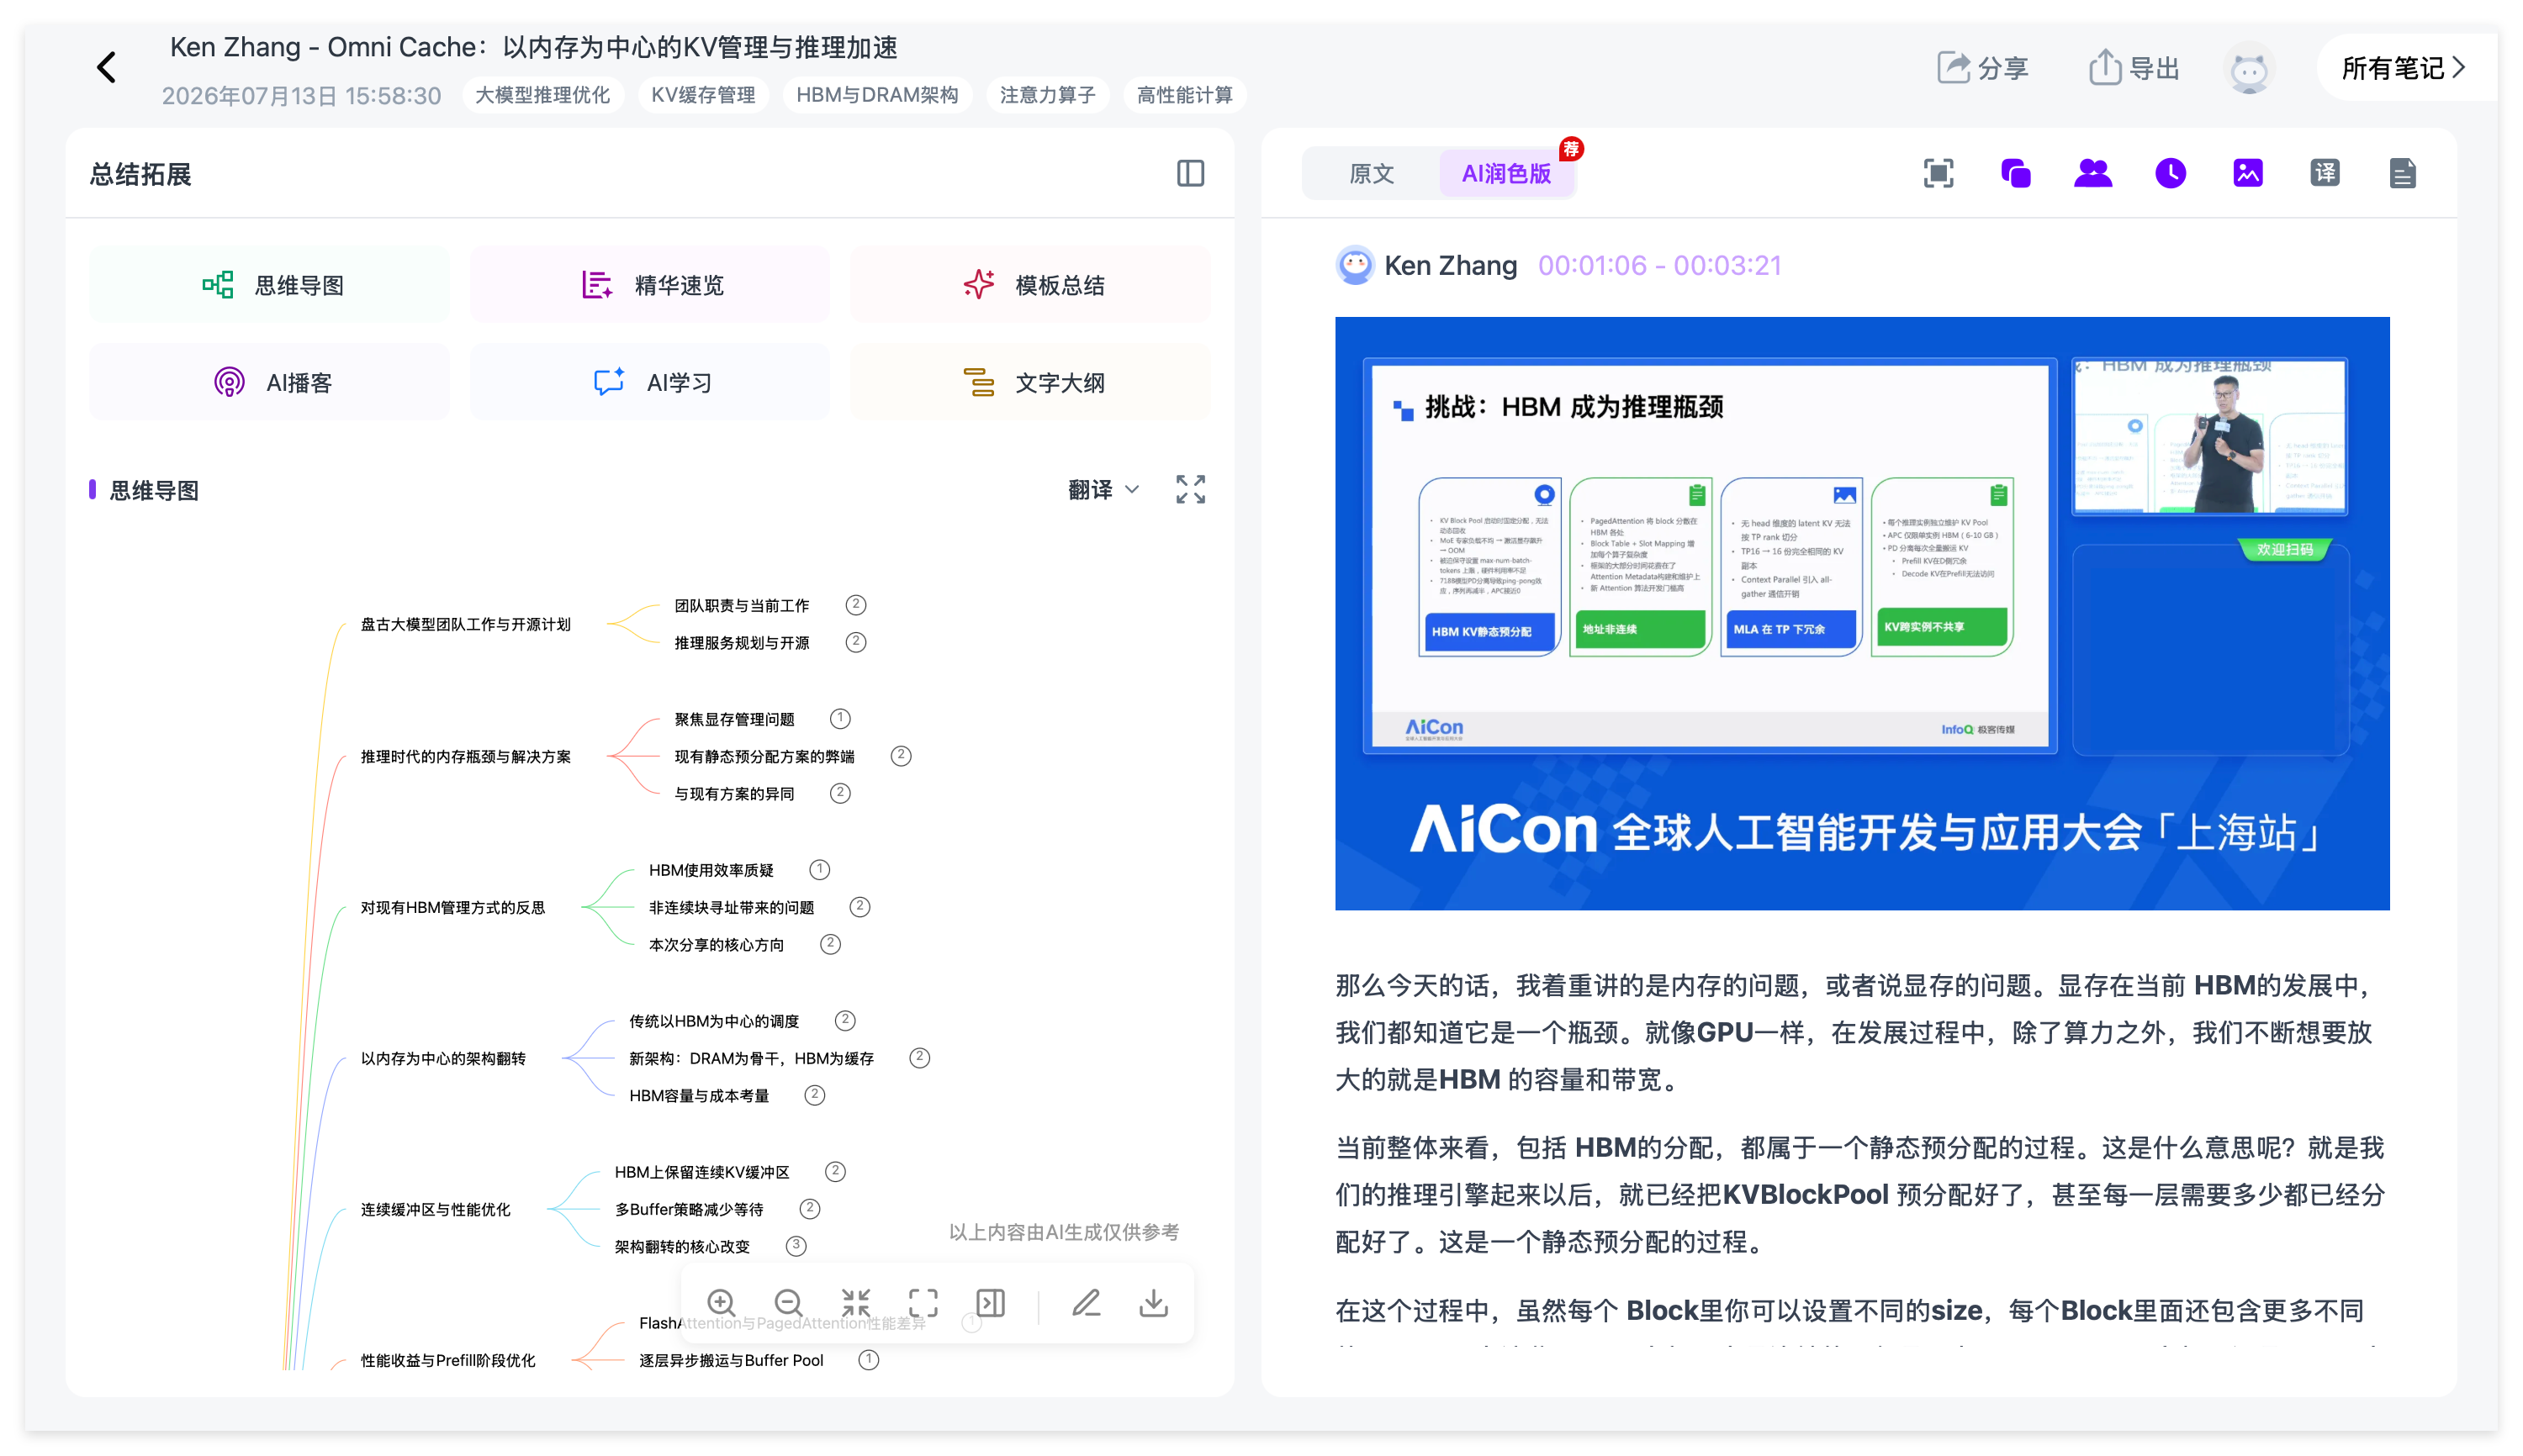Open the 精华速览 card

click(650, 285)
